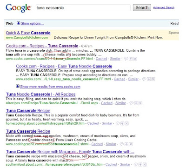Image resolution: width=186 pixels, height=168 pixels.
Task: Open Cached link for easy_tuna_noodle_casserole result
Action: (x=120, y=79)
